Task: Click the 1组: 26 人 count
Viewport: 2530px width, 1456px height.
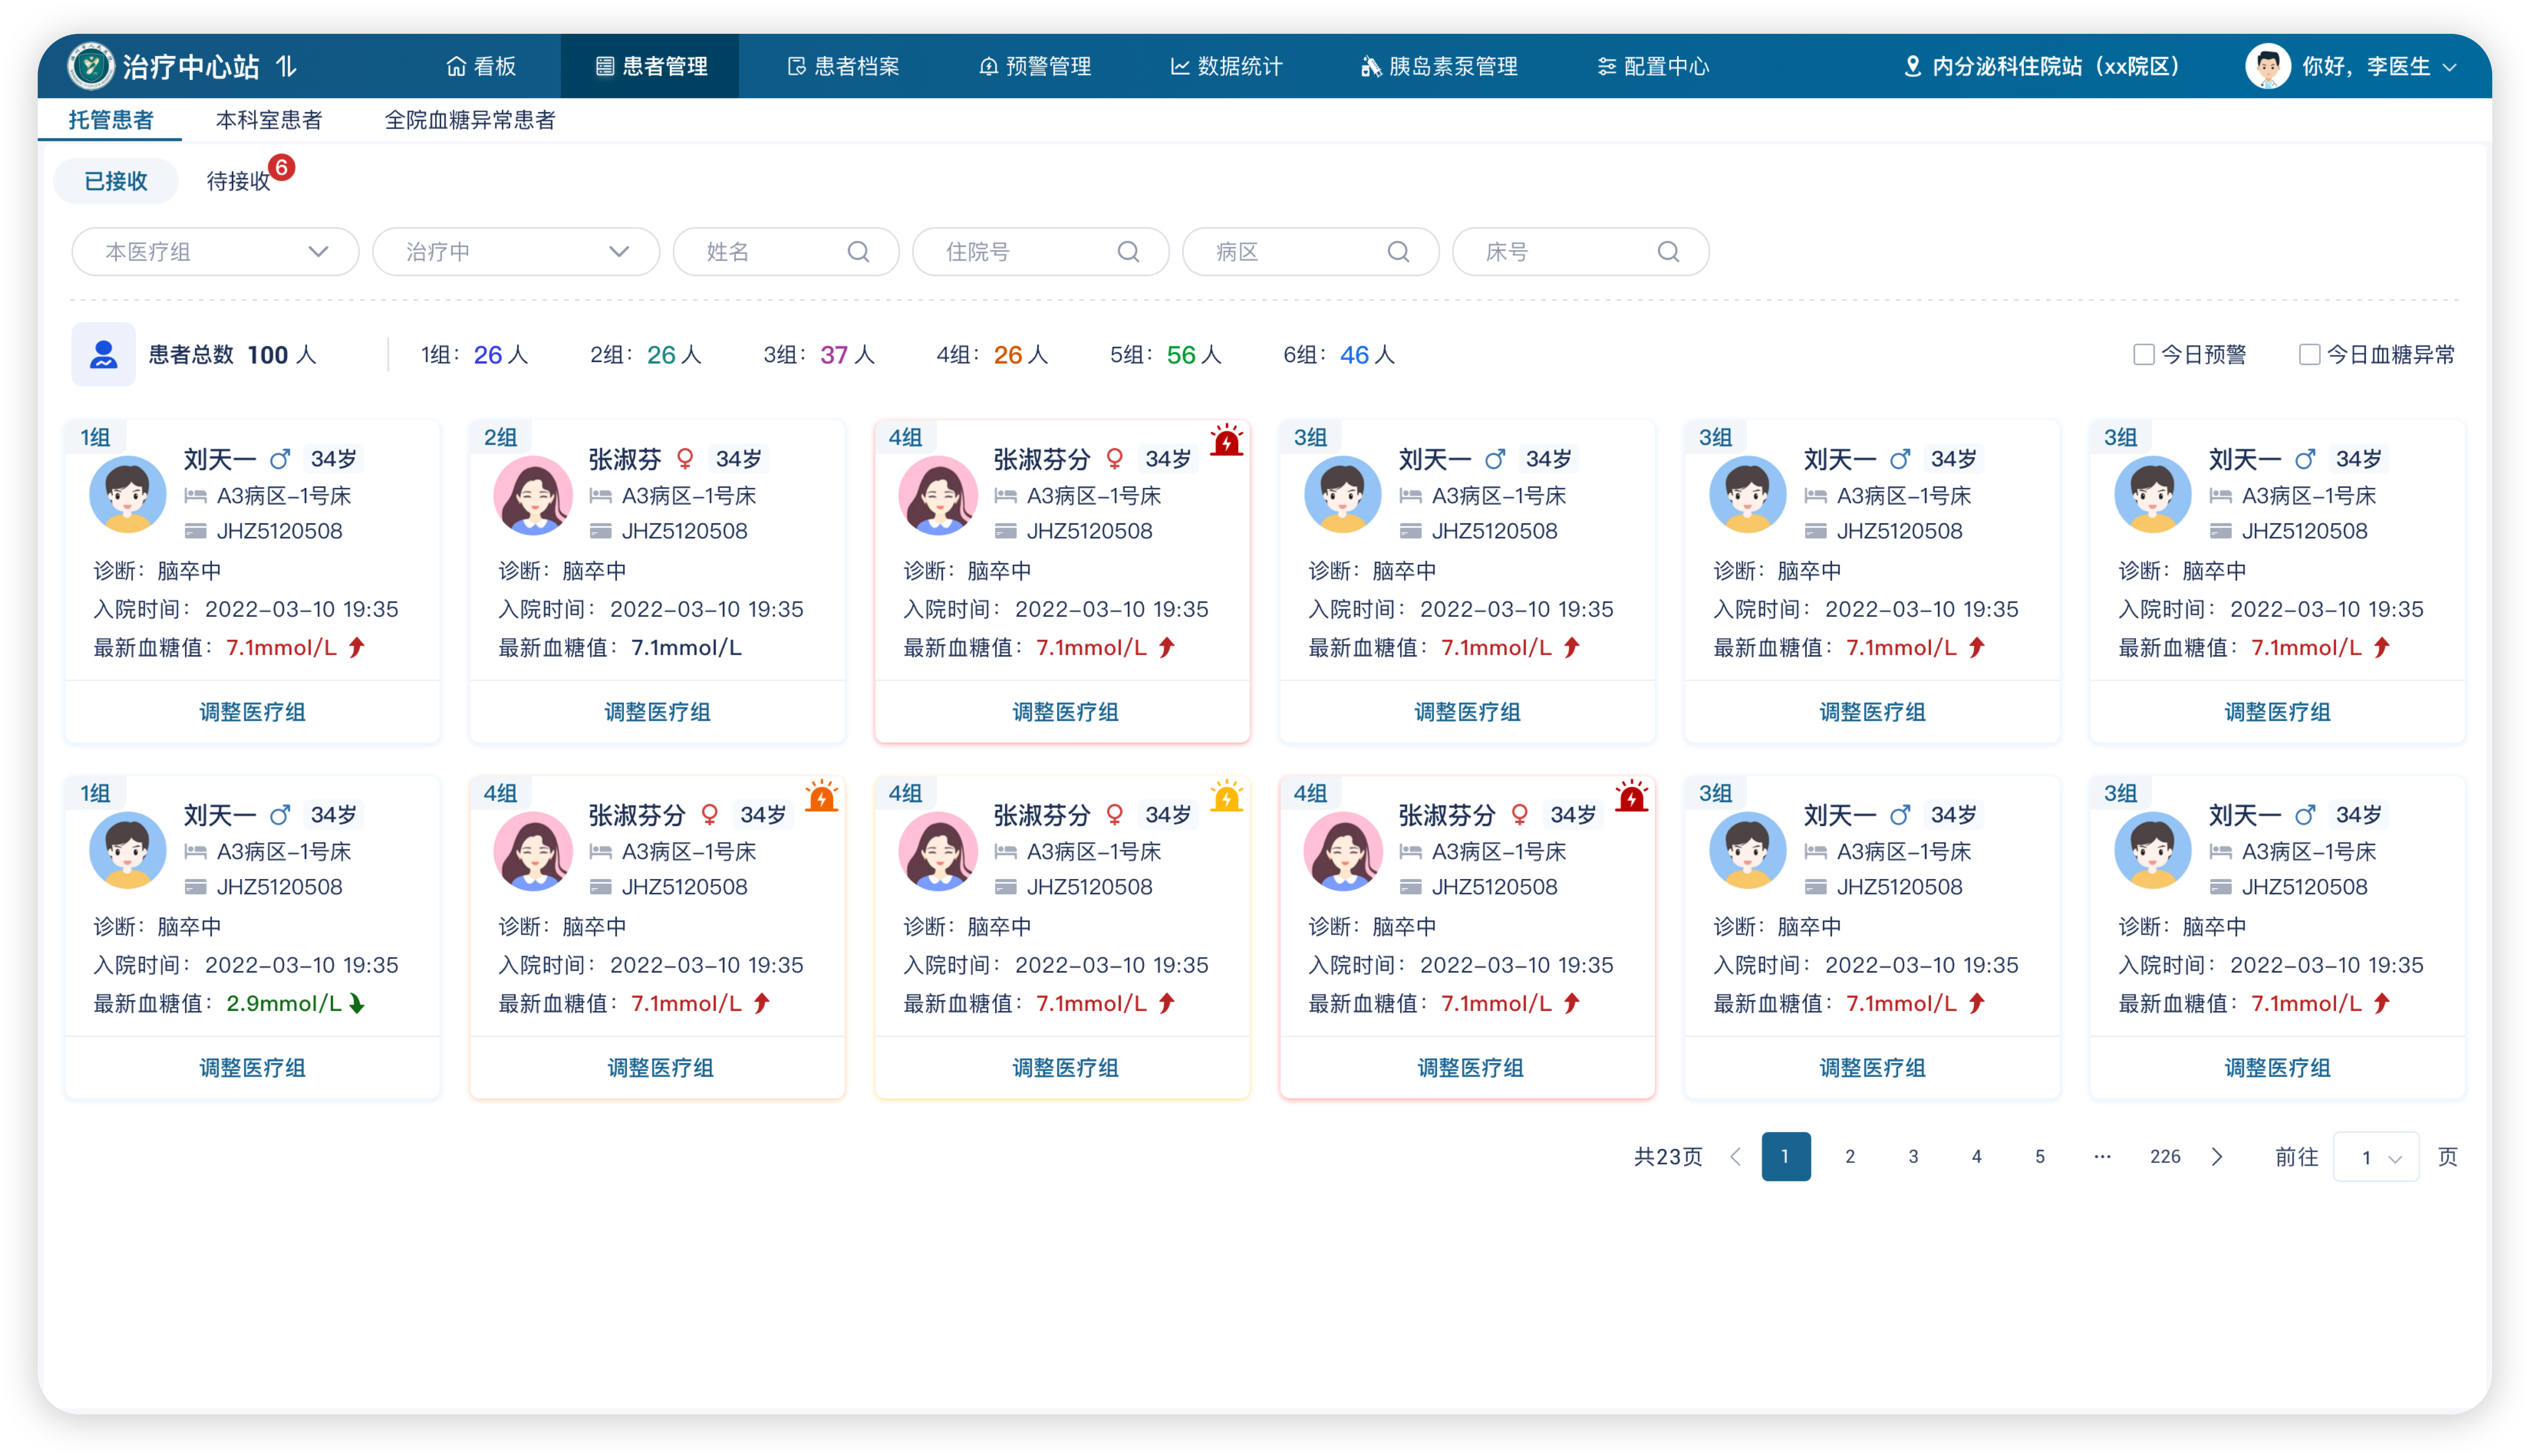Action: pyautogui.click(x=474, y=355)
